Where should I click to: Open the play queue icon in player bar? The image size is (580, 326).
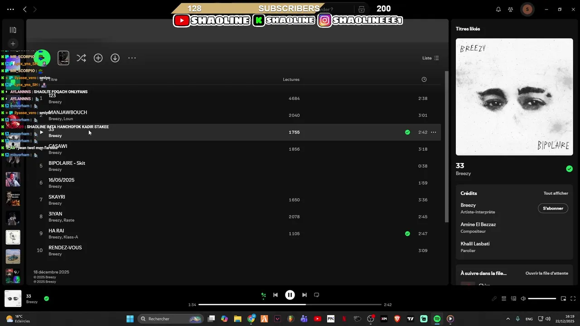pyautogui.click(x=504, y=299)
